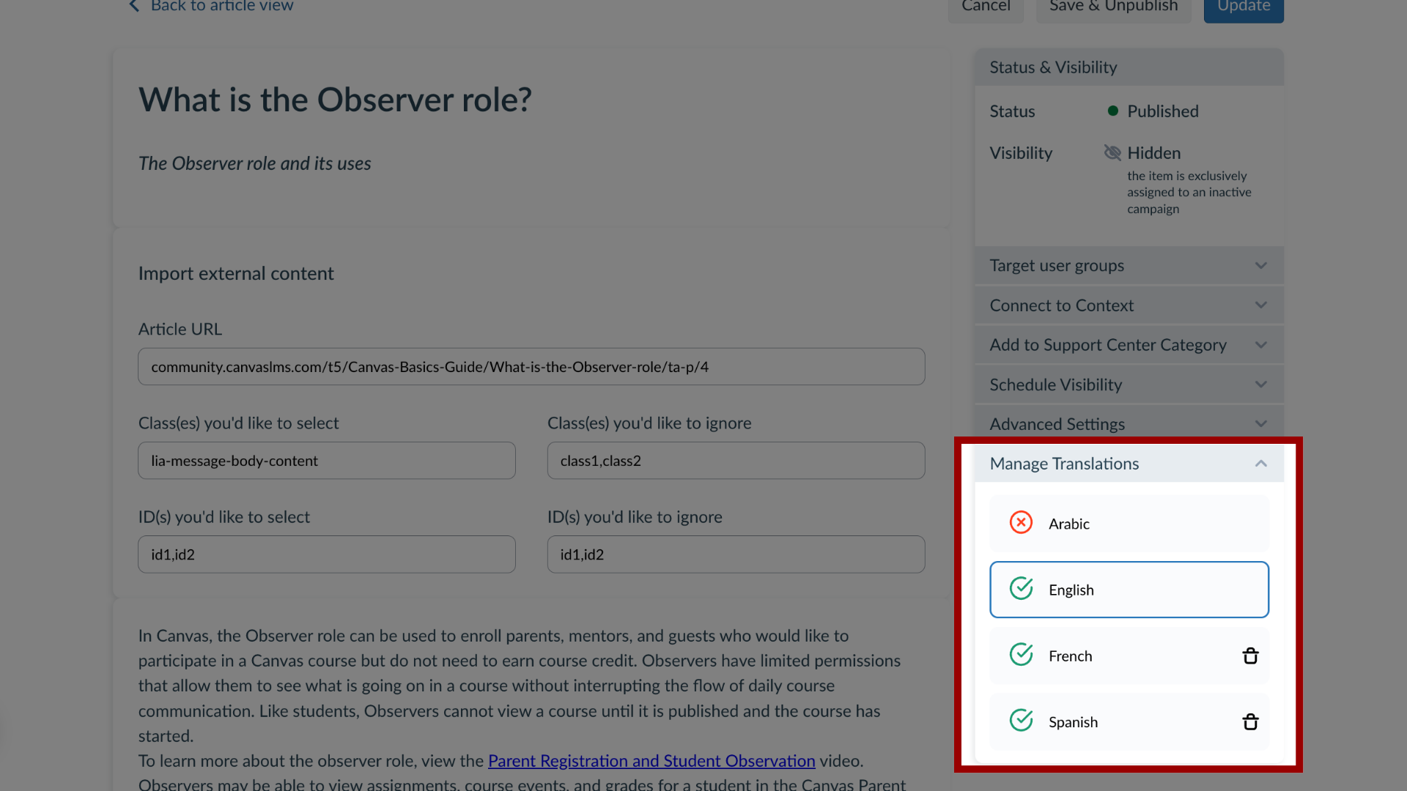Go back to article view
The width and height of the screenshot is (1407, 791).
pyautogui.click(x=211, y=7)
